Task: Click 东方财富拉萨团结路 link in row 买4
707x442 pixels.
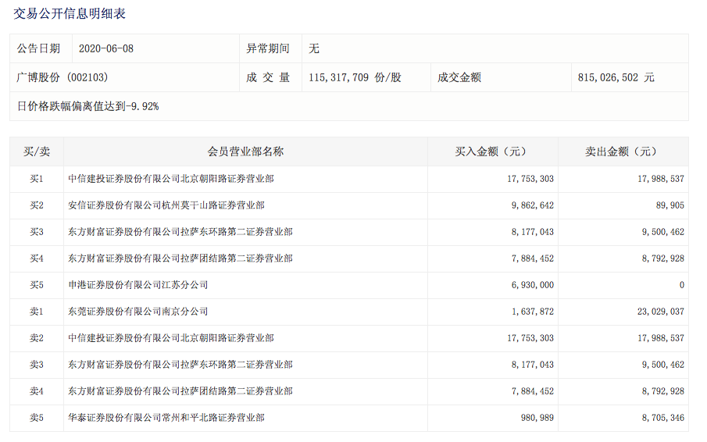Action: (180, 258)
